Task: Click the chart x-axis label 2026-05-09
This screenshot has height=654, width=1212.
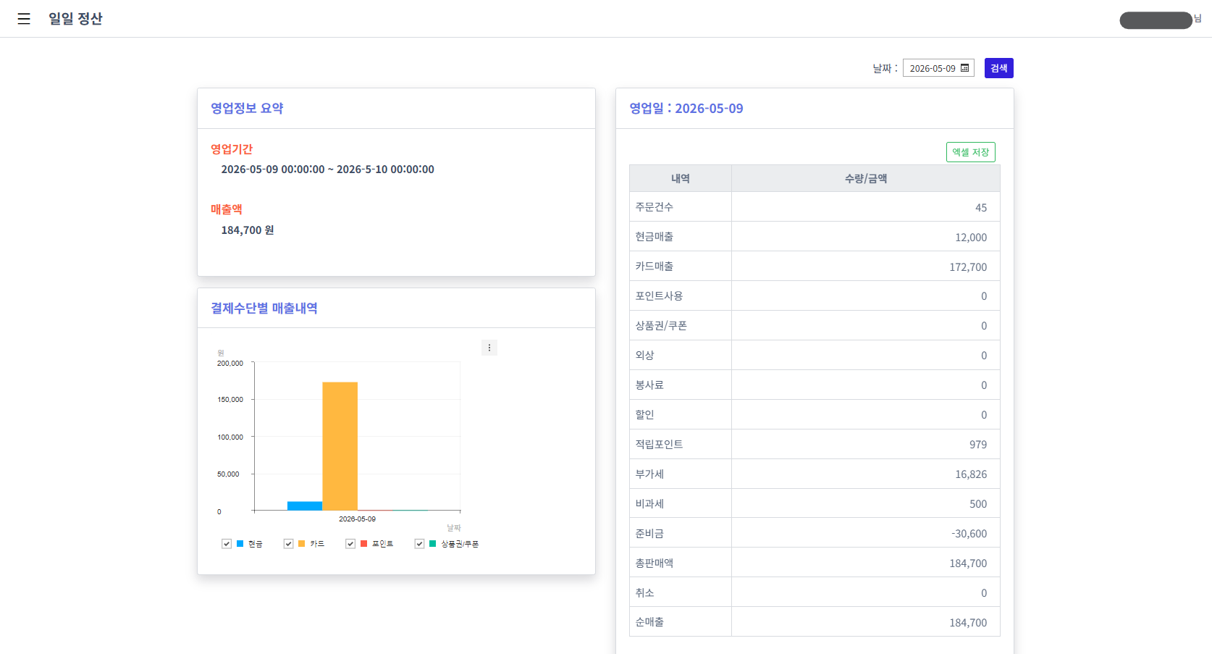Action: (x=358, y=519)
